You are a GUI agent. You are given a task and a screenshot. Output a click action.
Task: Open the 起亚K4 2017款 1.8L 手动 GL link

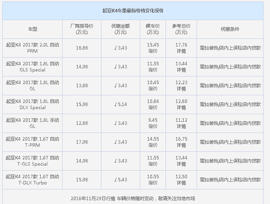33,123
